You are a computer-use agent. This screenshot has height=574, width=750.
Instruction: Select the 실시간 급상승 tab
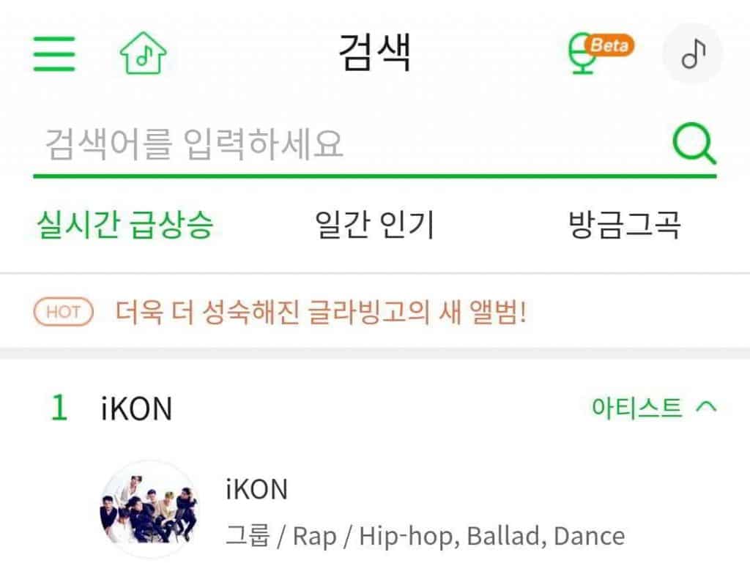(125, 225)
